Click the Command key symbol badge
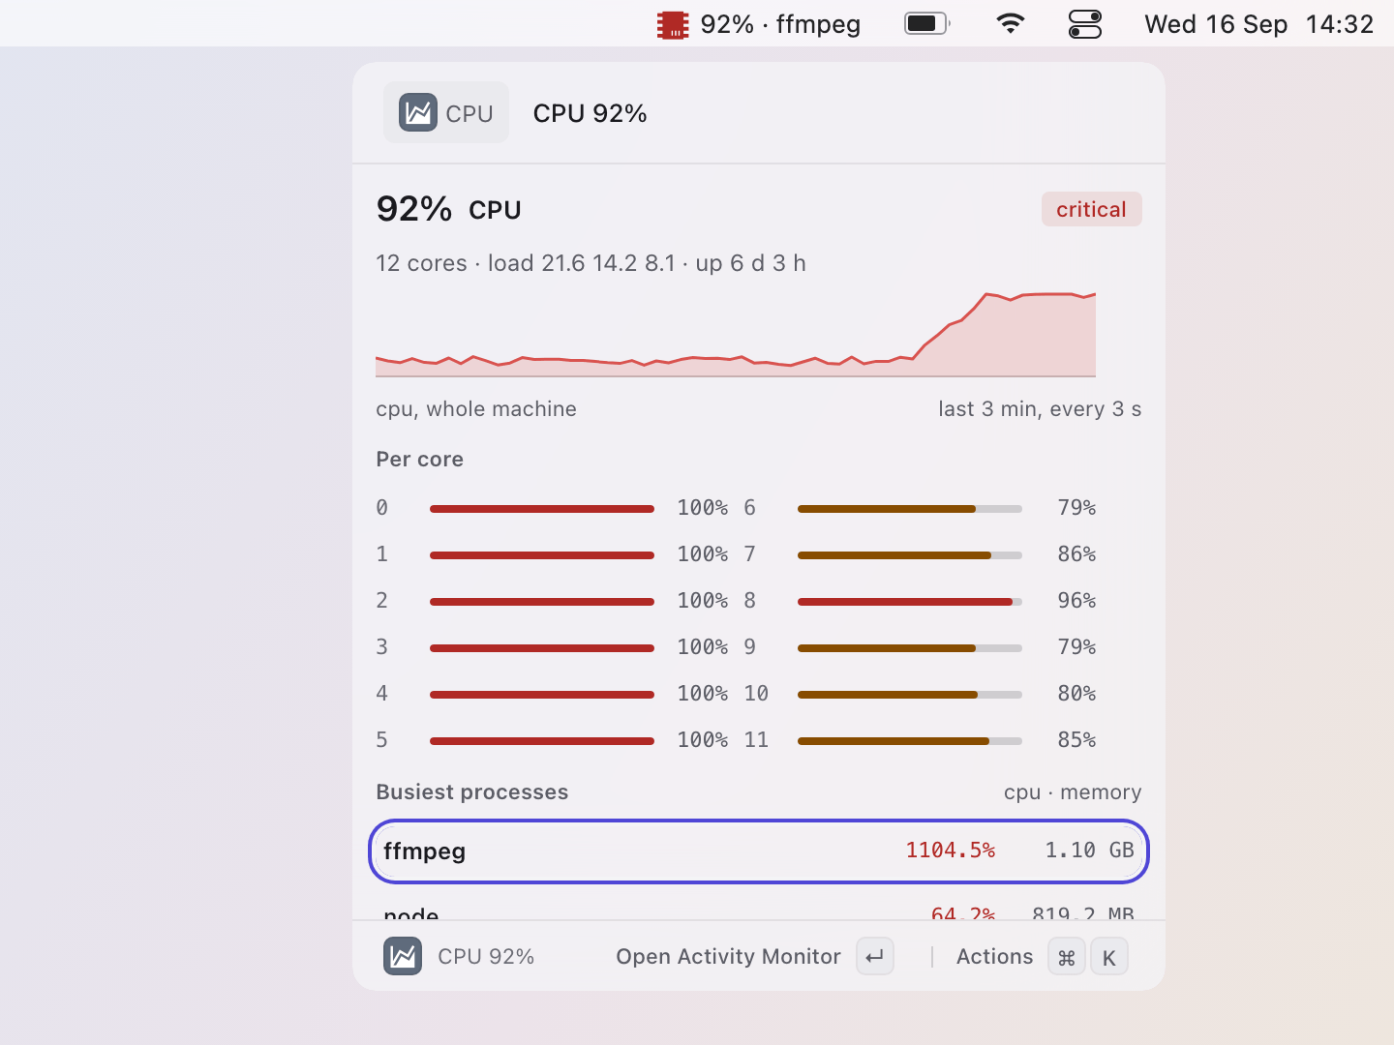1394x1045 pixels. (x=1067, y=957)
